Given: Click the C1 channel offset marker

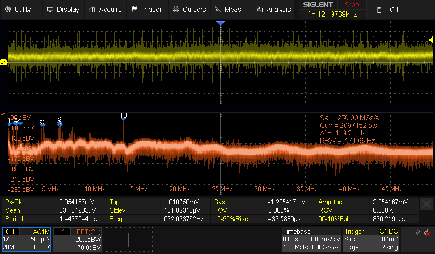Looking at the screenshot, I should (x=3, y=62).
